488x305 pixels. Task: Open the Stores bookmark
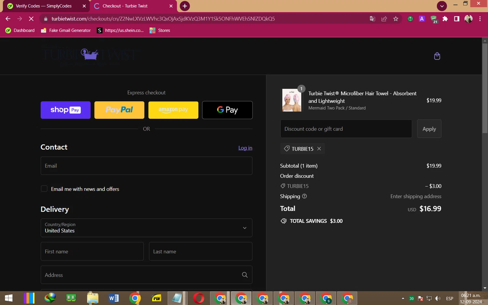[160, 30]
